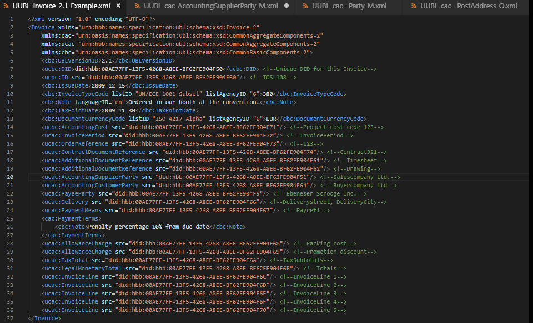Click the file icon on UUBL-cac--Party-M.xml tab
The height and width of the screenshot is (323, 533).
305,6
